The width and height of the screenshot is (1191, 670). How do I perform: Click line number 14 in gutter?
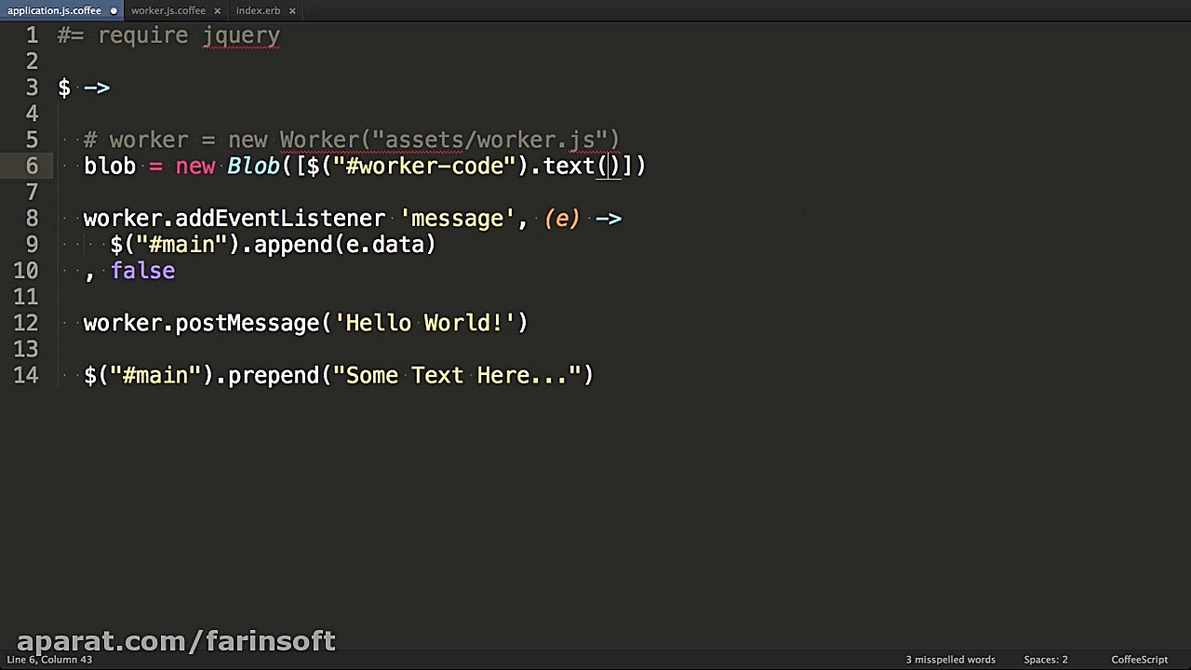click(26, 375)
